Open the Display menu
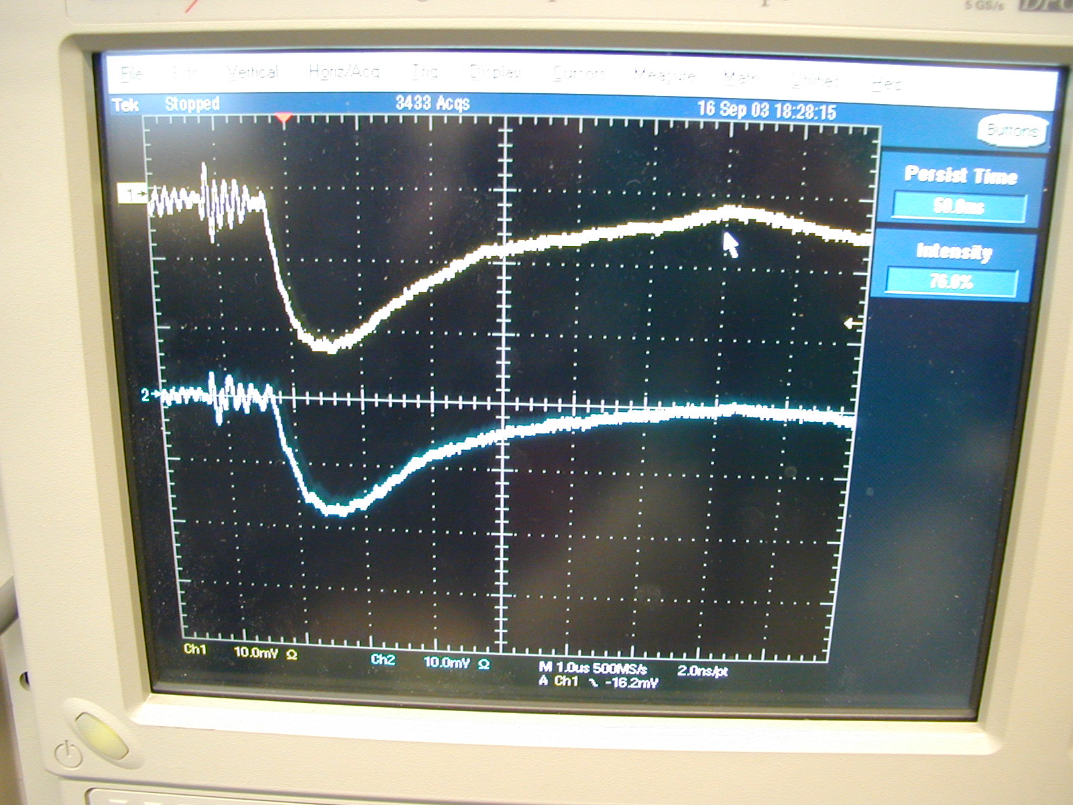The image size is (1073, 805). point(496,72)
